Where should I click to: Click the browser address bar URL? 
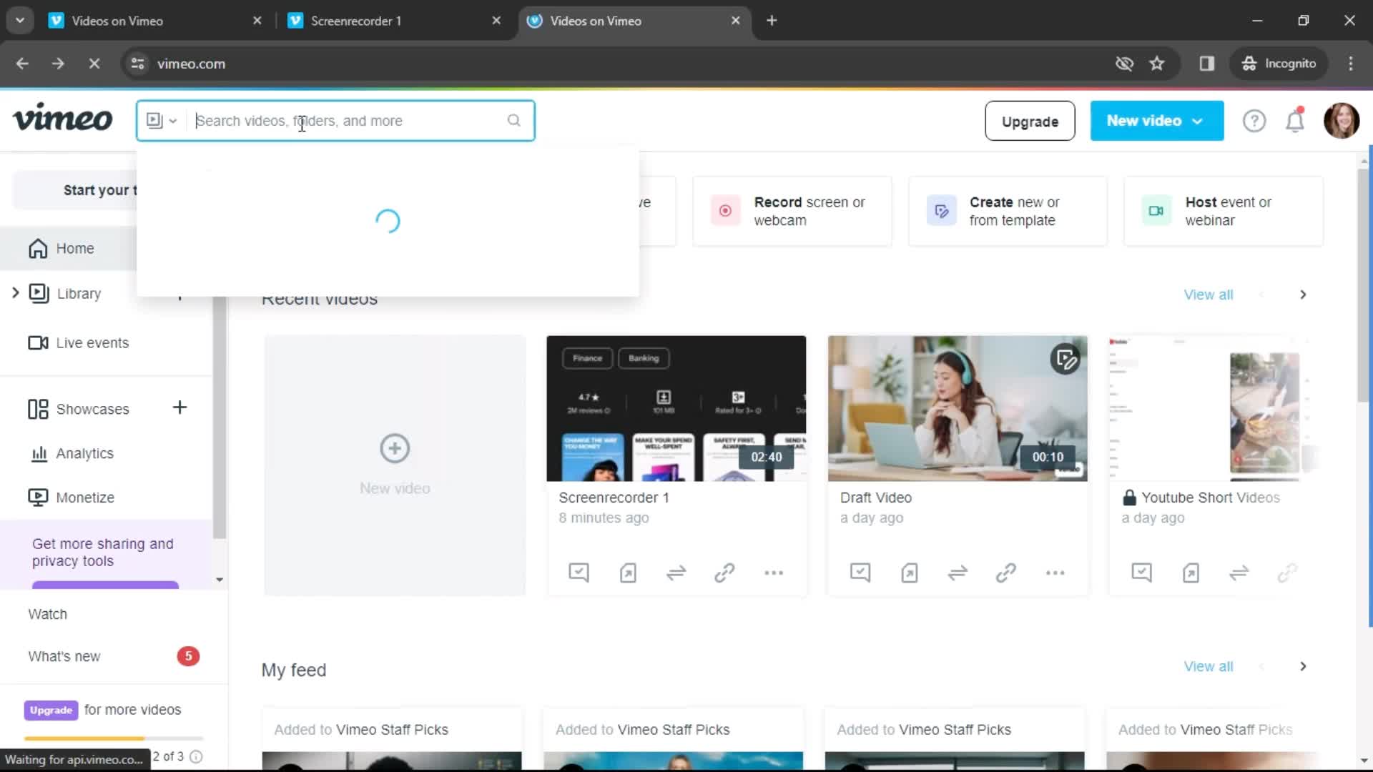coord(191,64)
